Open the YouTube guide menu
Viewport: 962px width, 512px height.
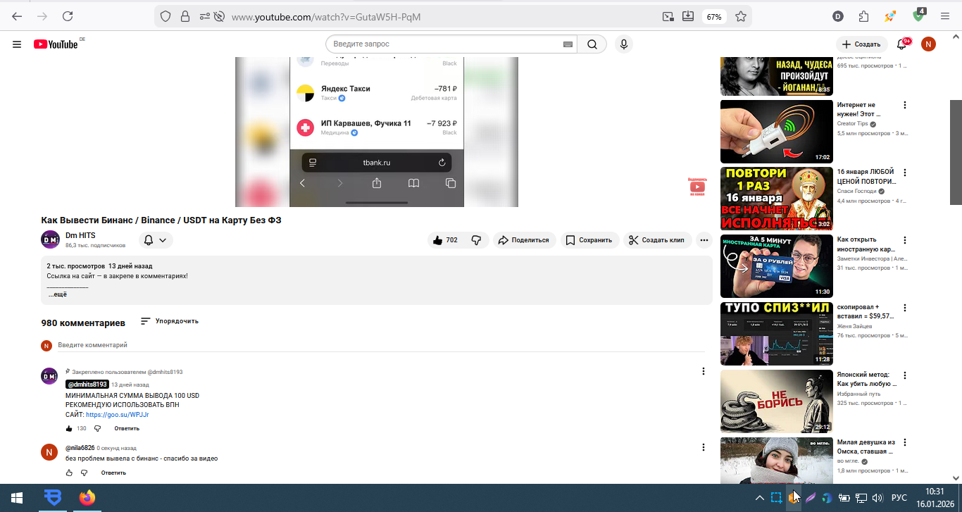pyautogui.click(x=17, y=44)
